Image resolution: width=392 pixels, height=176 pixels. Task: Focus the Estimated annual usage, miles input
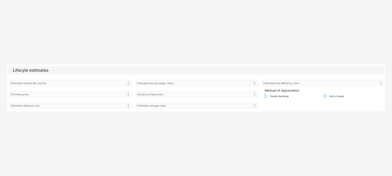[x=193, y=83]
